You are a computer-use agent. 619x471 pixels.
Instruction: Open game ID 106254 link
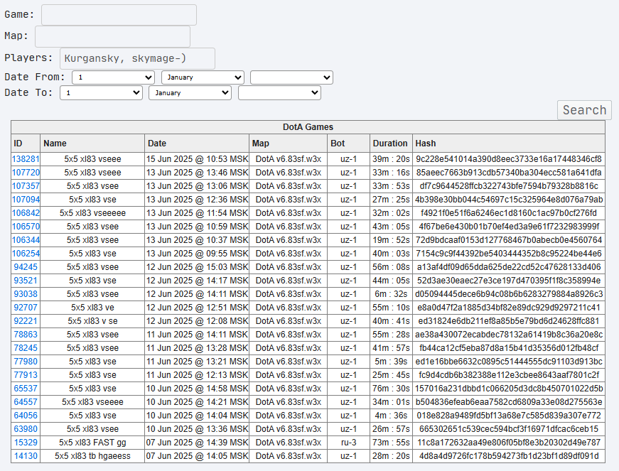[26, 253]
